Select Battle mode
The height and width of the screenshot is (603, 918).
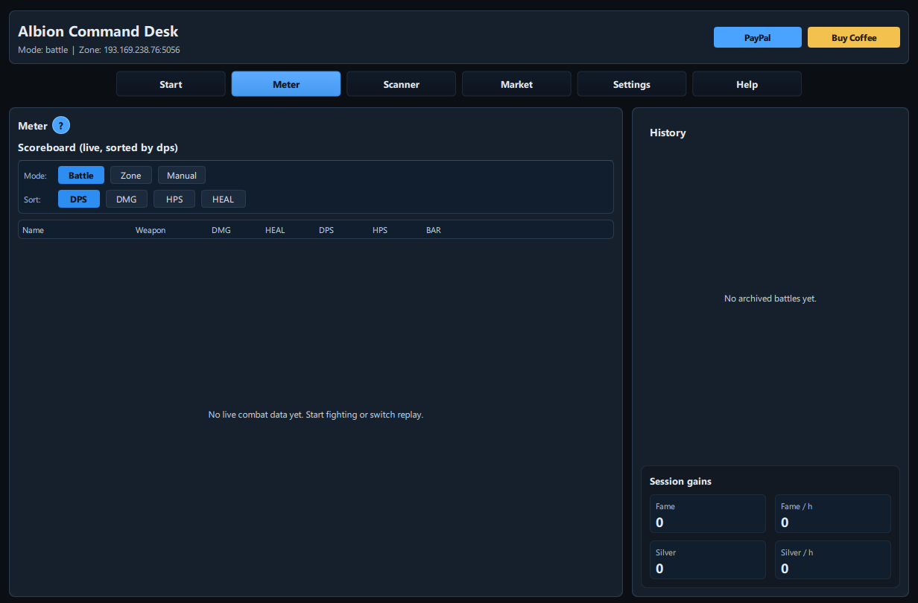[80, 175]
